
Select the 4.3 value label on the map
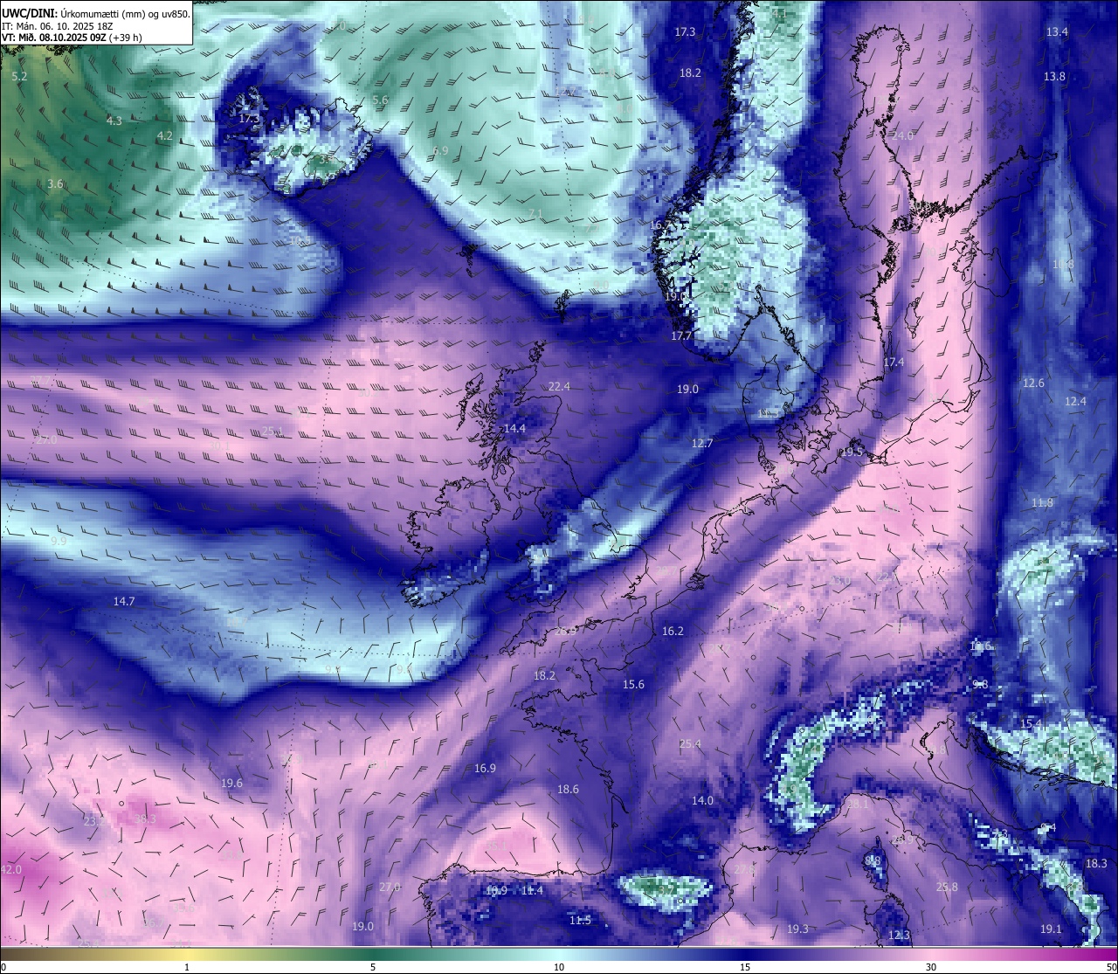tap(114, 121)
